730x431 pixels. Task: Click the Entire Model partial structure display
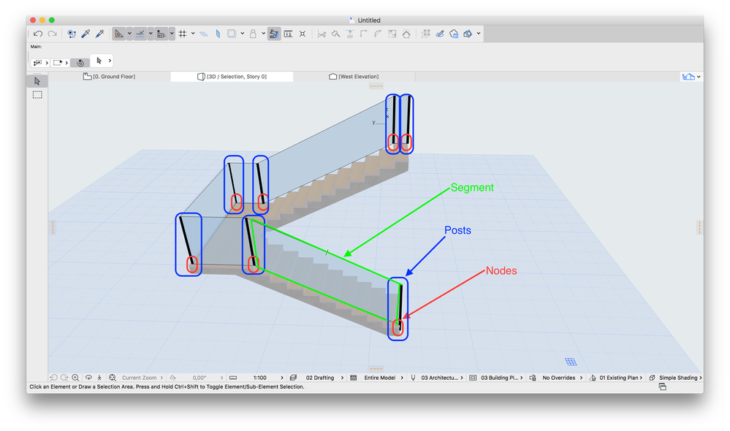[x=379, y=378]
